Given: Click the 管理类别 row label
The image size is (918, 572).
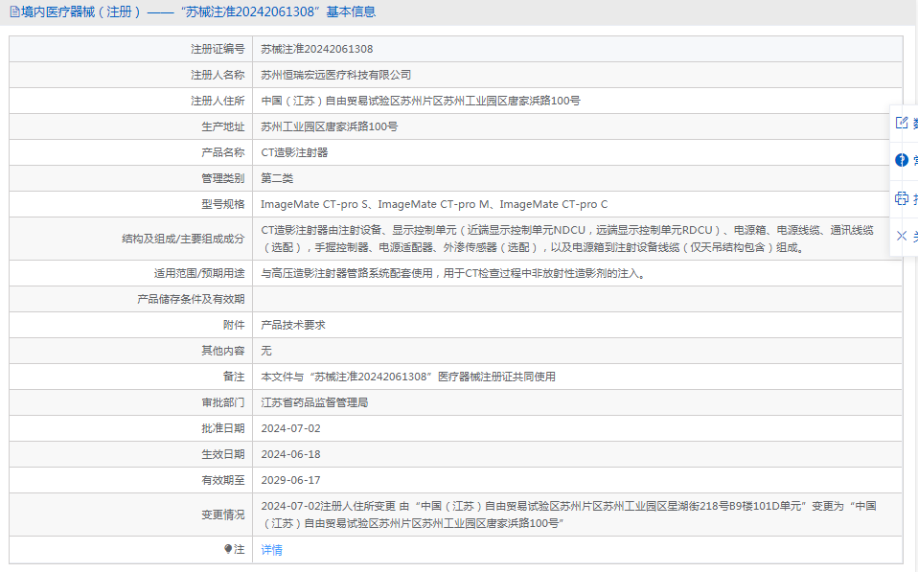Looking at the screenshot, I should 223,178.
